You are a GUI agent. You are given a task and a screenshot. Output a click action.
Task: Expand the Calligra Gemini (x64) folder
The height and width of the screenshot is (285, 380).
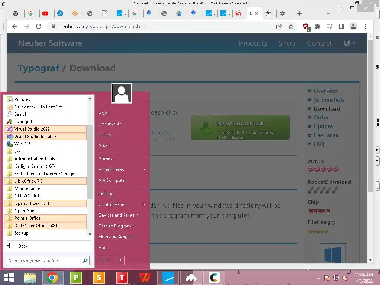46,166
